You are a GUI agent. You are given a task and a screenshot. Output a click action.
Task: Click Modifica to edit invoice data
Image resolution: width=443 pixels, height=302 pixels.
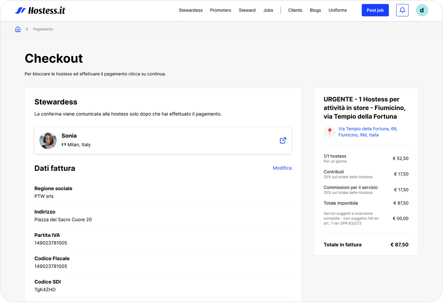282,168
